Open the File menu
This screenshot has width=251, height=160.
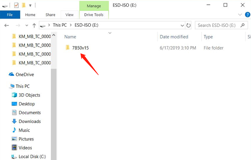click(10, 15)
